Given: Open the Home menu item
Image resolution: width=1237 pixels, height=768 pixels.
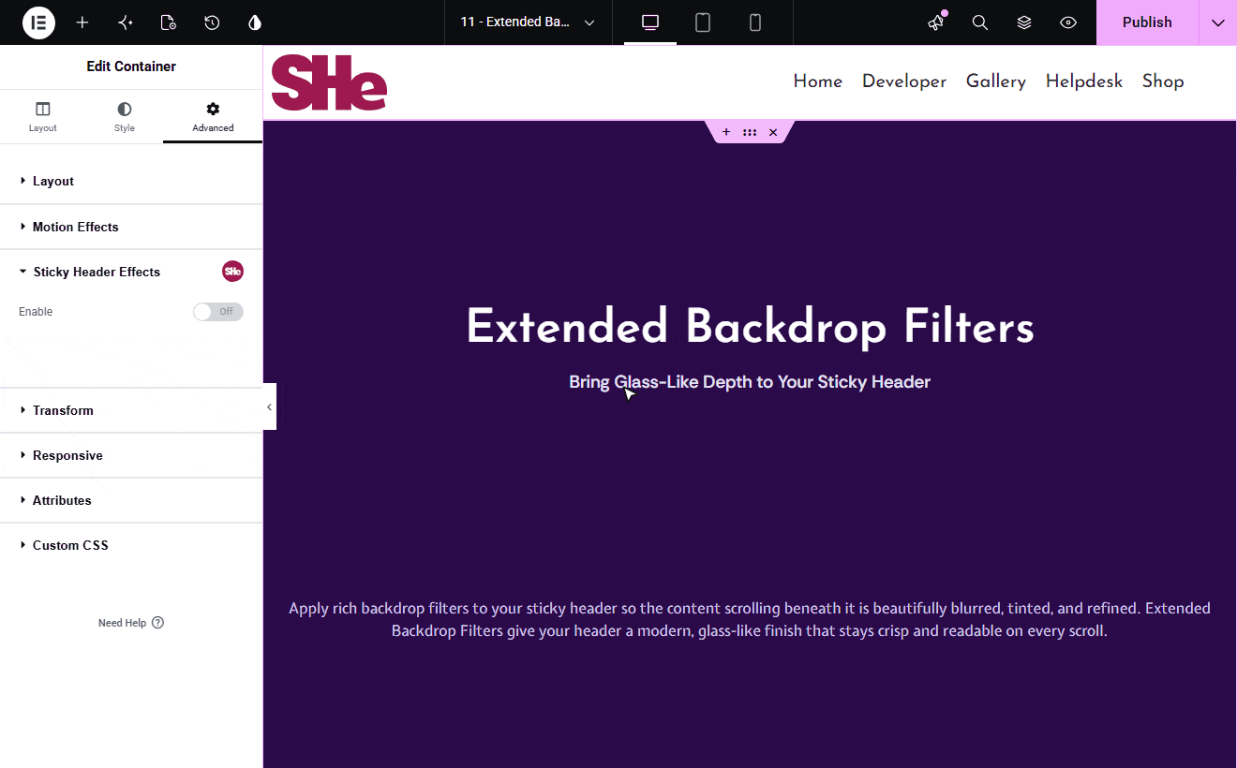Looking at the screenshot, I should [818, 81].
